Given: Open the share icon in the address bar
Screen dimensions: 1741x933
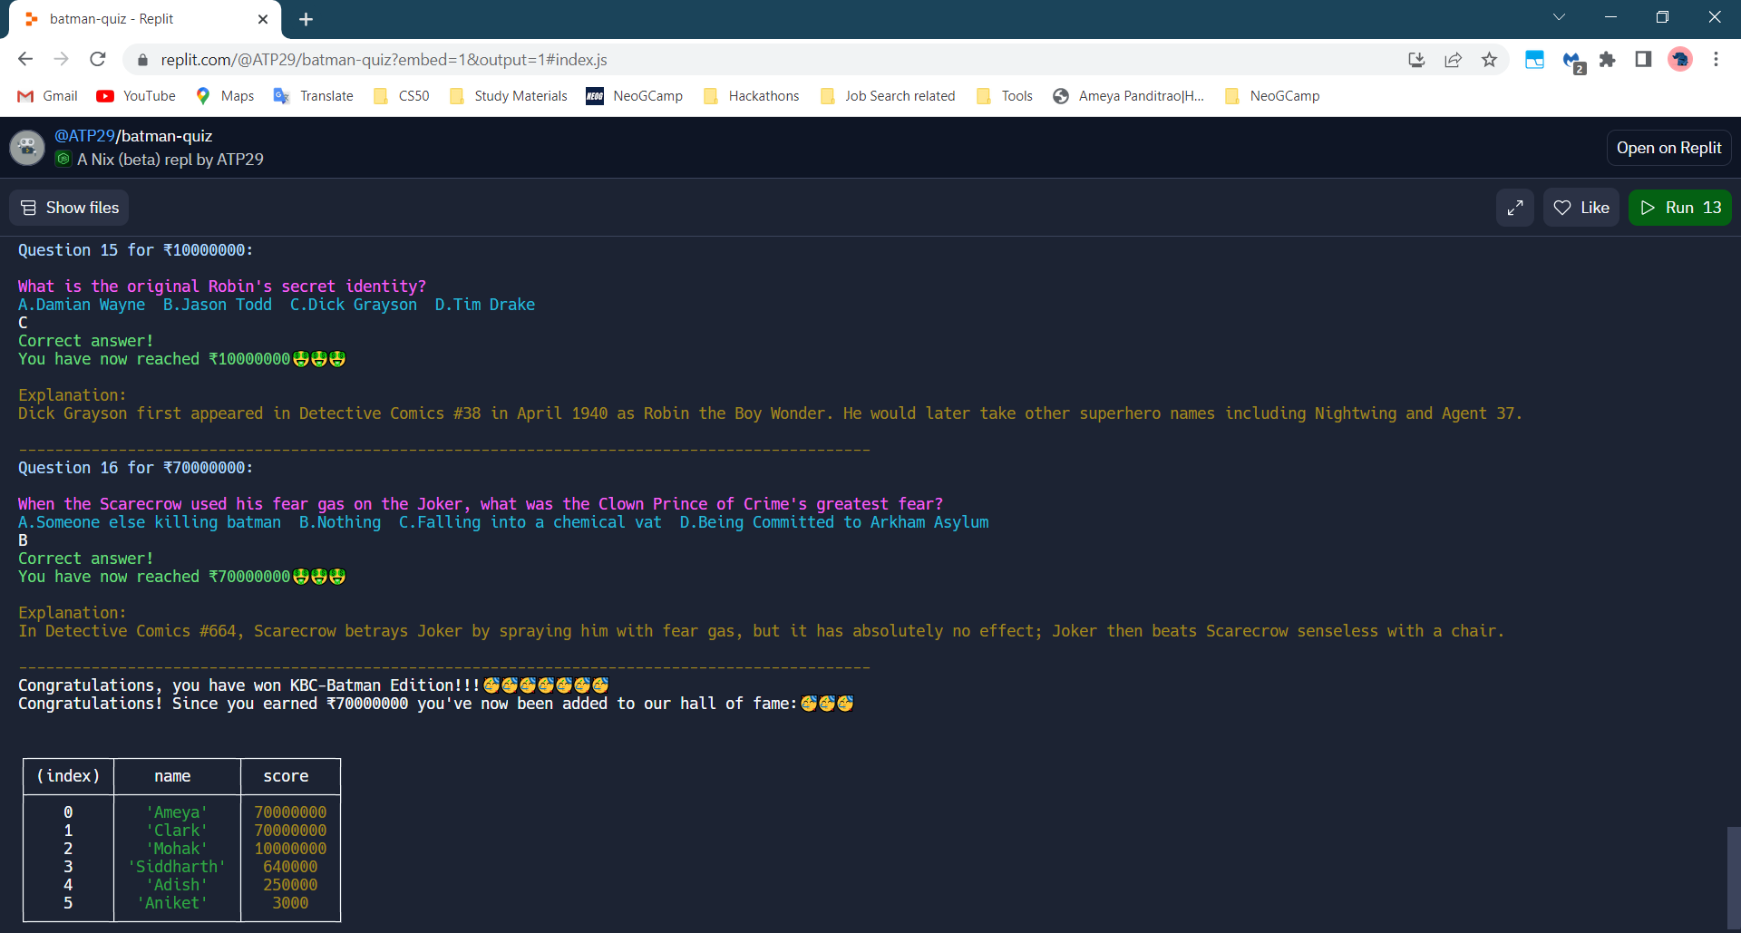Looking at the screenshot, I should click(x=1454, y=60).
